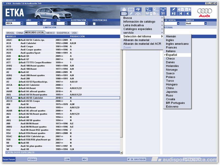Switch to the CHINA tab
The image size is (220, 165).
click(x=20, y=33)
